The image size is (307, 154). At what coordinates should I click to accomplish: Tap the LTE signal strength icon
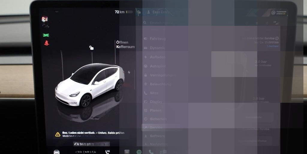pos(276,23)
